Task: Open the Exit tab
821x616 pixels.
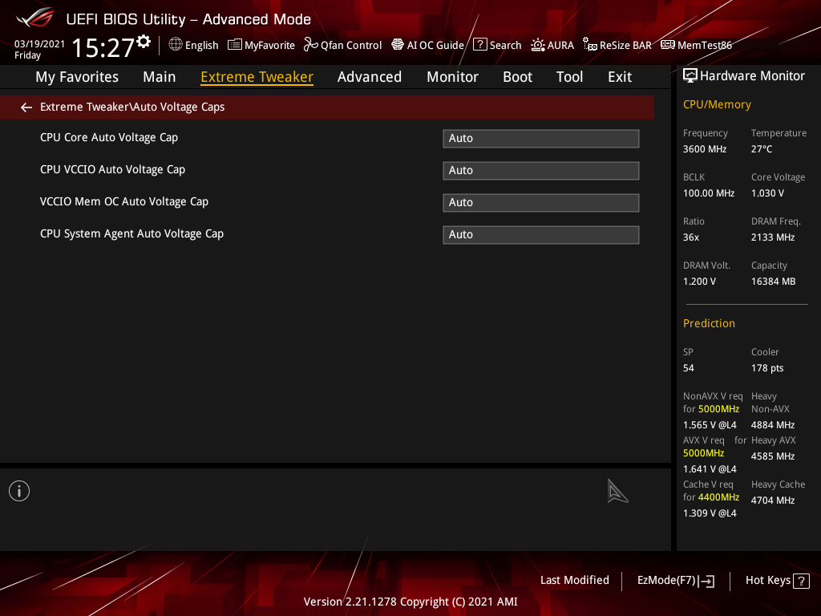Action: click(620, 77)
